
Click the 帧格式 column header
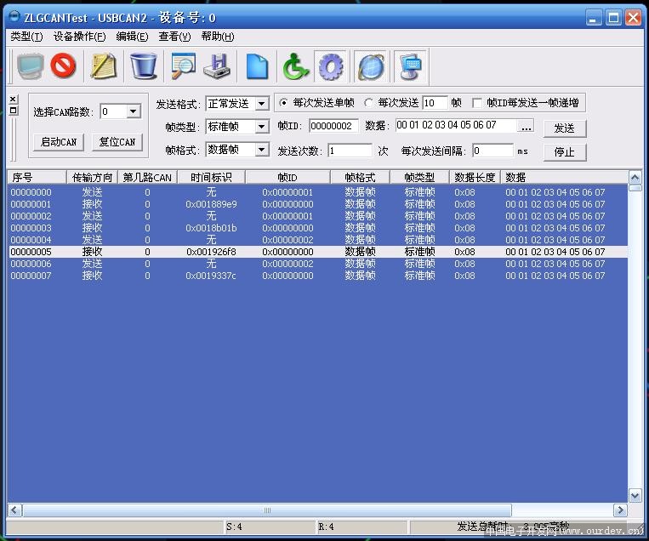(360, 177)
